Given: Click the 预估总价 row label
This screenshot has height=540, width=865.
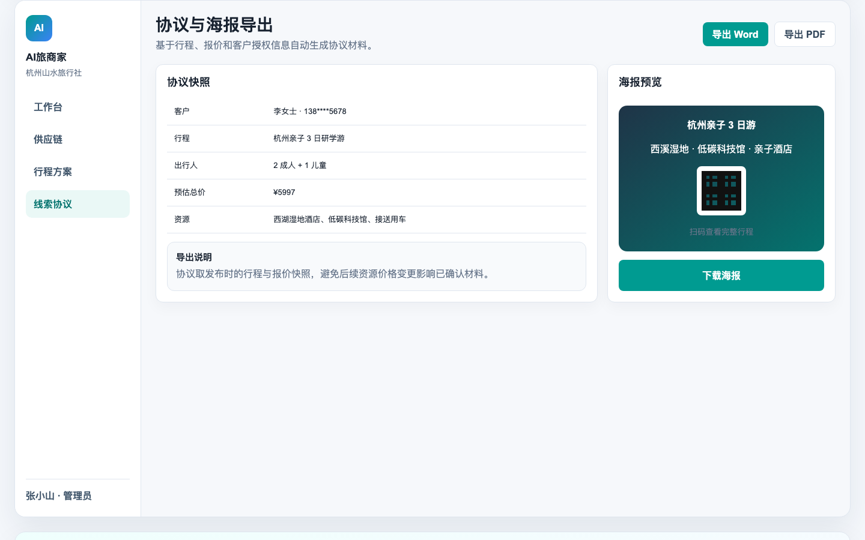Looking at the screenshot, I should pos(190,192).
